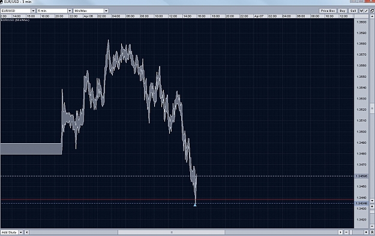Click the 1.3500 price axis label

click(x=361, y=132)
